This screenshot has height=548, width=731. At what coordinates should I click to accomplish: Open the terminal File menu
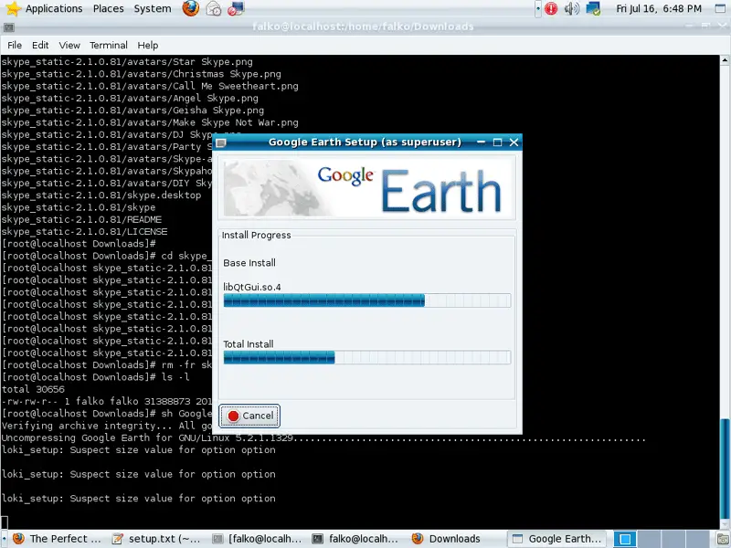15,45
